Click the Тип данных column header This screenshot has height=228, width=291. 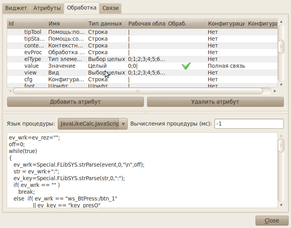pyautogui.click(x=106, y=24)
